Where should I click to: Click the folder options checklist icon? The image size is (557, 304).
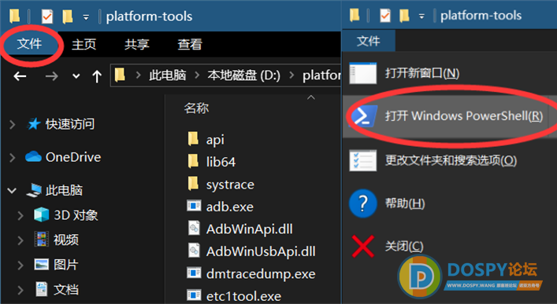tap(362, 160)
